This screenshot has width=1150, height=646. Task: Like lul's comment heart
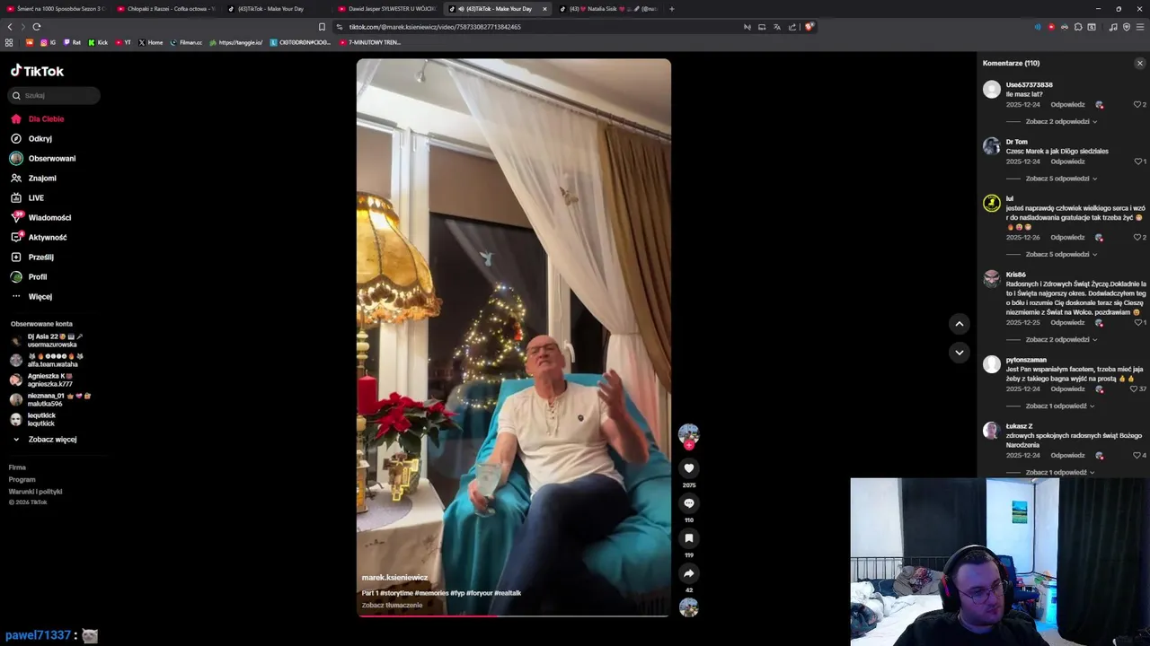[1138, 238]
